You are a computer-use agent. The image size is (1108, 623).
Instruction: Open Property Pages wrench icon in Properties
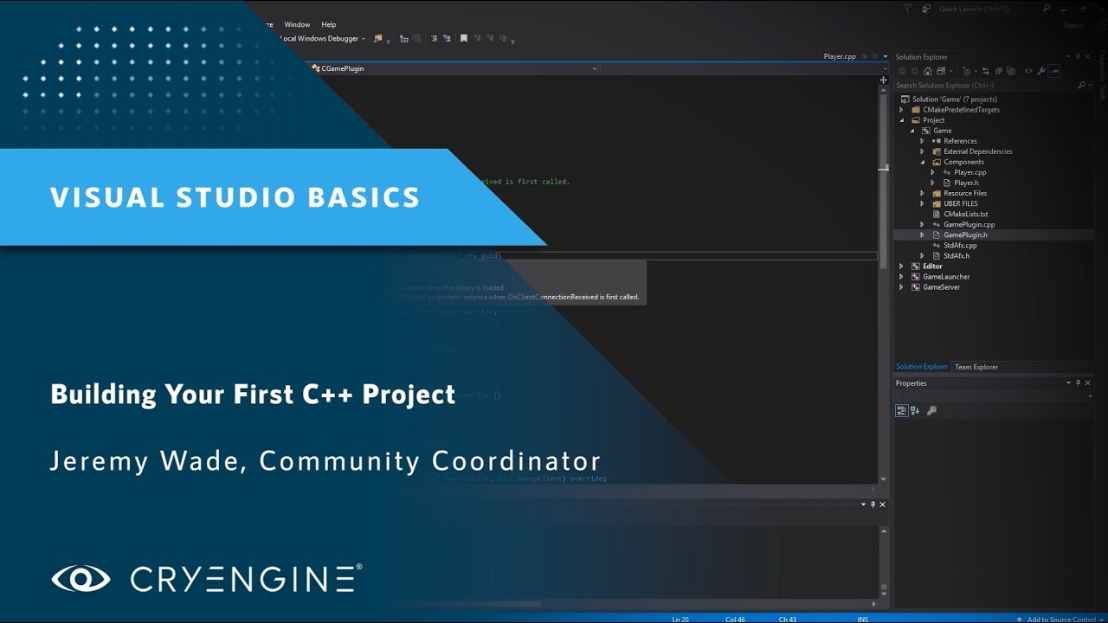click(931, 410)
